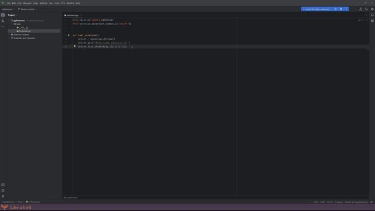Open the Version control dropdown
The width and height of the screenshot is (375, 211).
pos(28,9)
